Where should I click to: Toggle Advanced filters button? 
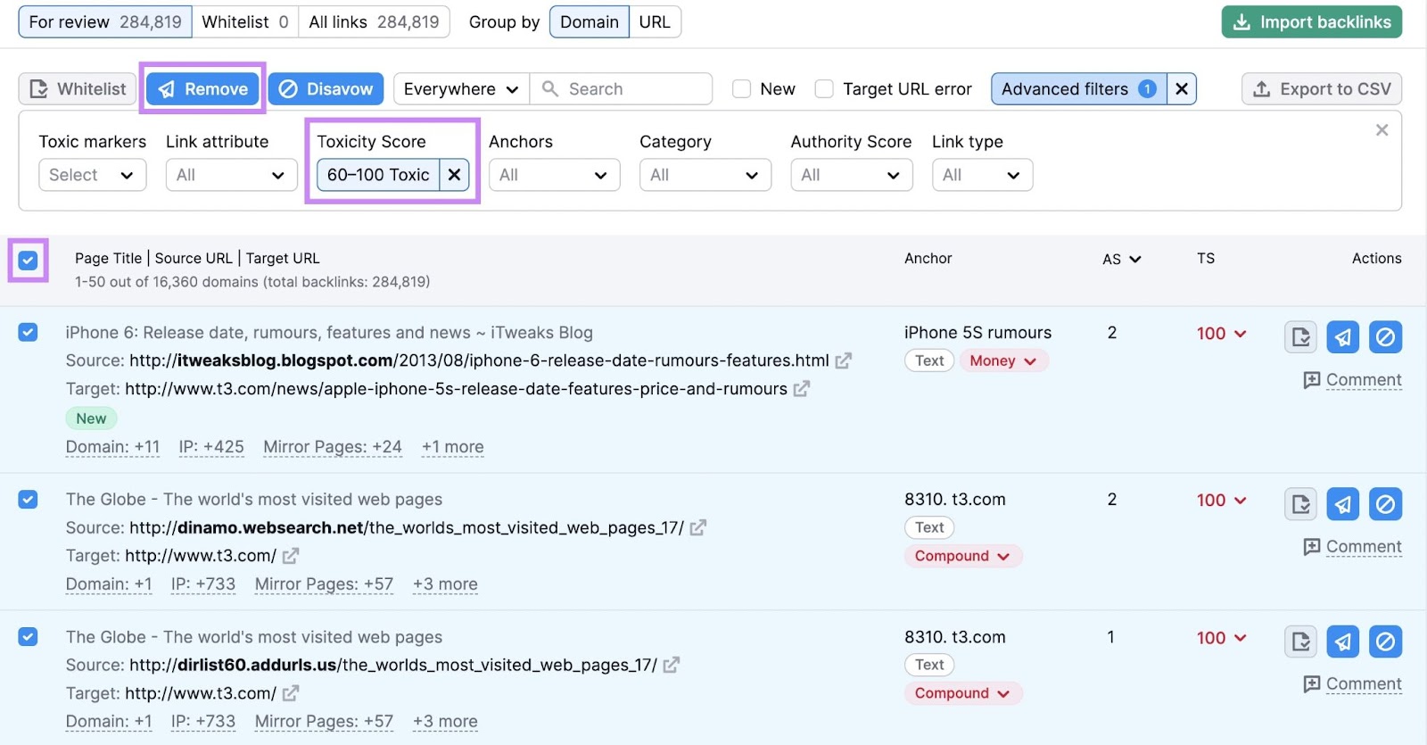[x=1078, y=89]
